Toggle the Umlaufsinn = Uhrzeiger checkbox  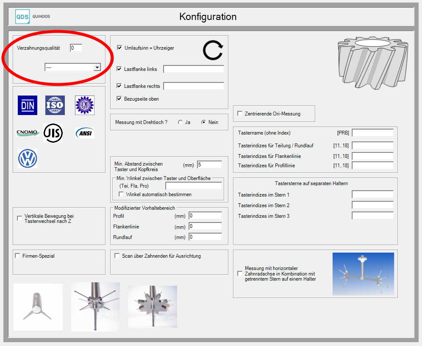click(x=119, y=48)
